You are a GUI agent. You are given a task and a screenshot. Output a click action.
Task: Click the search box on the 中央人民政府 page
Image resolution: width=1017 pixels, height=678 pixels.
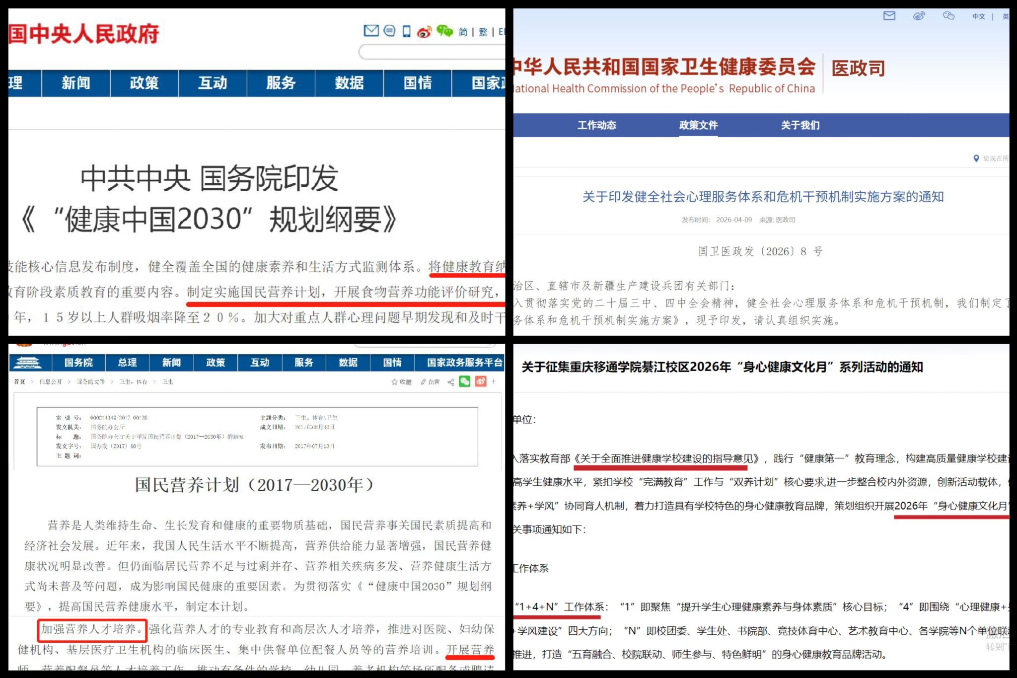tap(432, 52)
